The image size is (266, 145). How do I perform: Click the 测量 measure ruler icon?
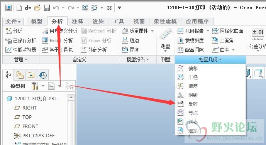165,34
